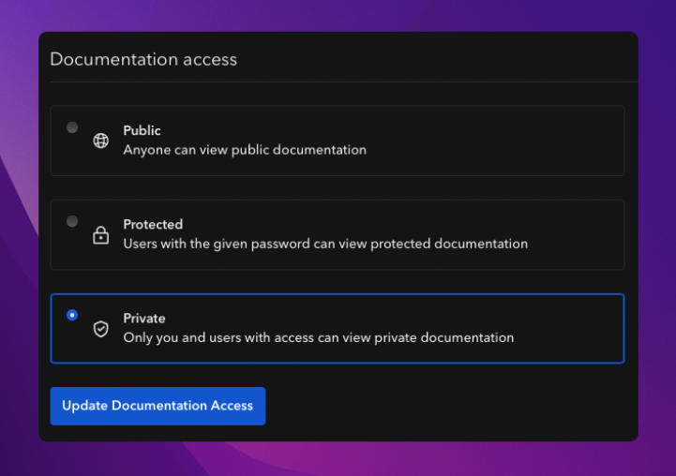Click the shield checkmark icon for Private
Screen dimensions: 676x476
click(101, 329)
